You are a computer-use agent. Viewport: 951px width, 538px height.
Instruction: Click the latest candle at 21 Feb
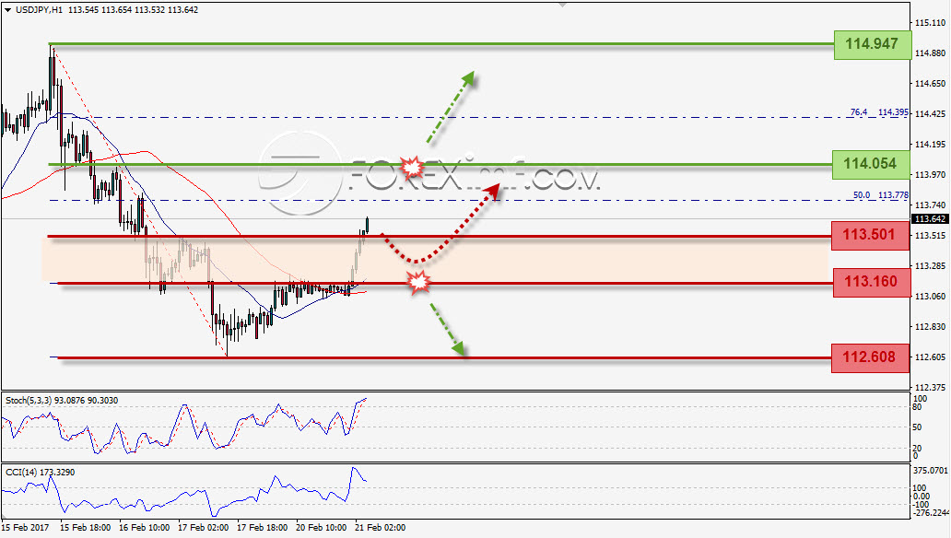(x=367, y=225)
